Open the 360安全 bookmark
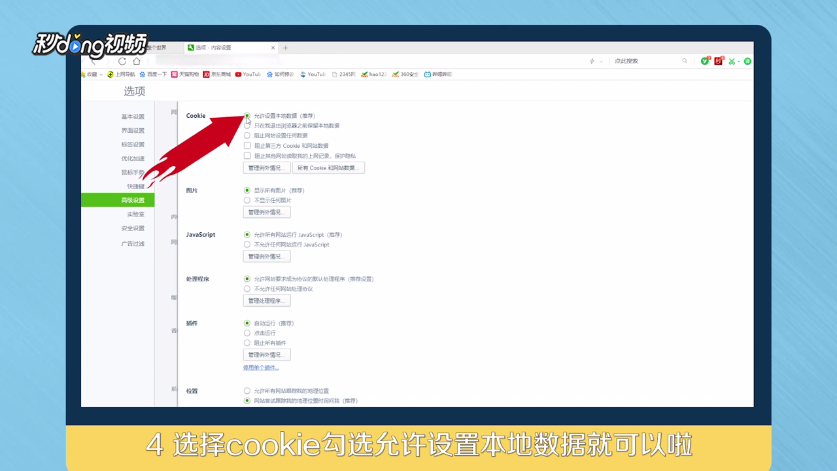The image size is (837, 471). click(x=405, y=75)
